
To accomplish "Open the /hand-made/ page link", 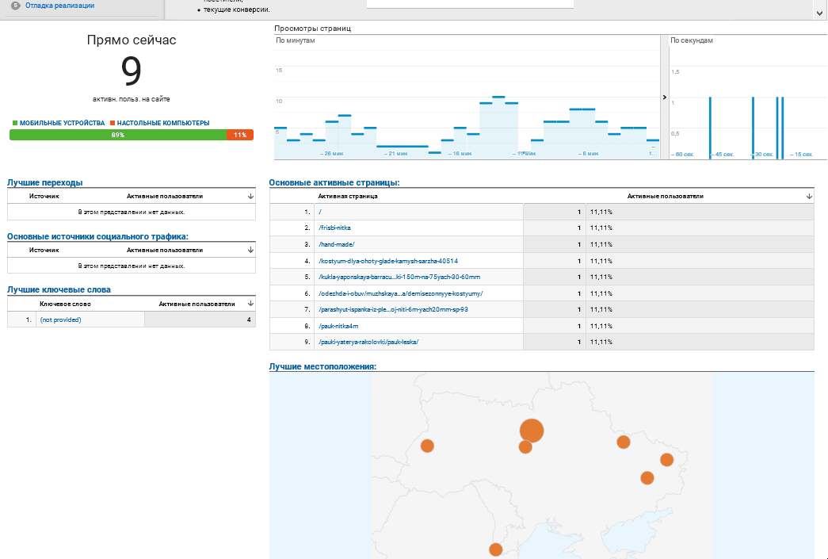I will (337, 244).
